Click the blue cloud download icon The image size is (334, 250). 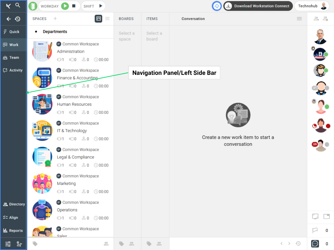pos(217,6)
